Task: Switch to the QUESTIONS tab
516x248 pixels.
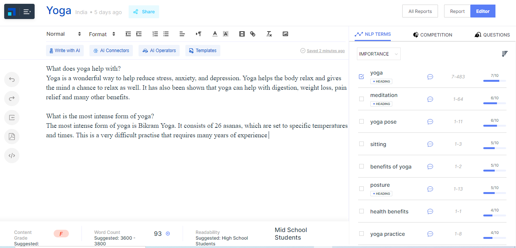Action: pyautogui.click(x=492, y=35)
